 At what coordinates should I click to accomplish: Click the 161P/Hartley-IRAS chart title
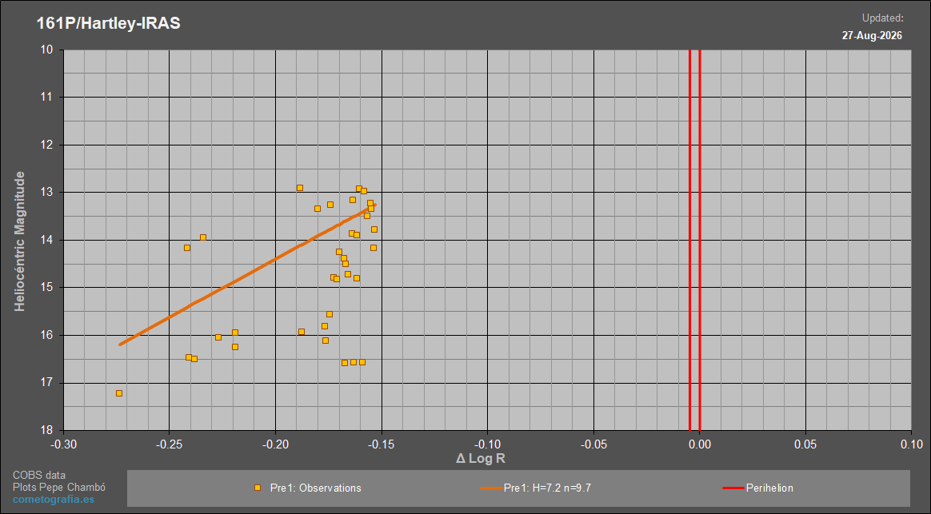[x=108, y=23]
